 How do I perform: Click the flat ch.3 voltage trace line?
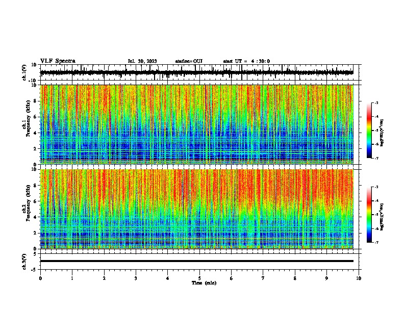coord(197,261)
